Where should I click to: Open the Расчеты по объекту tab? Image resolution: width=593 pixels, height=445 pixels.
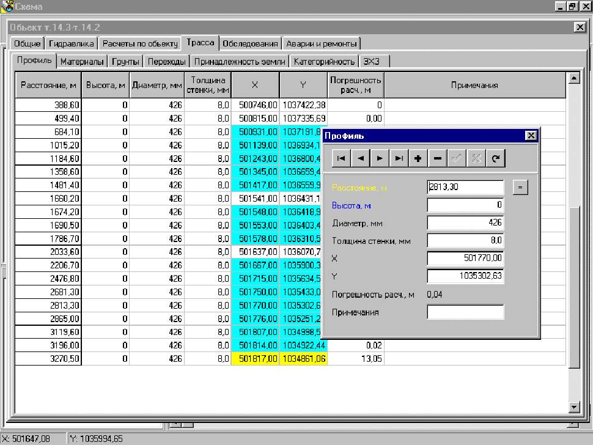(140, 43)
